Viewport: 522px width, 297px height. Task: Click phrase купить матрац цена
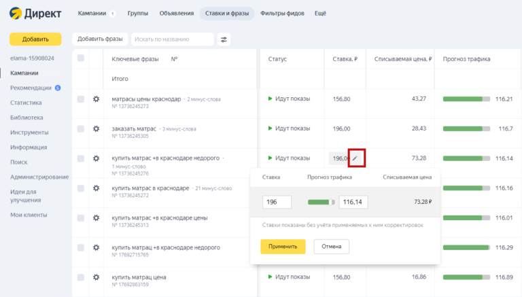(139, 277)
